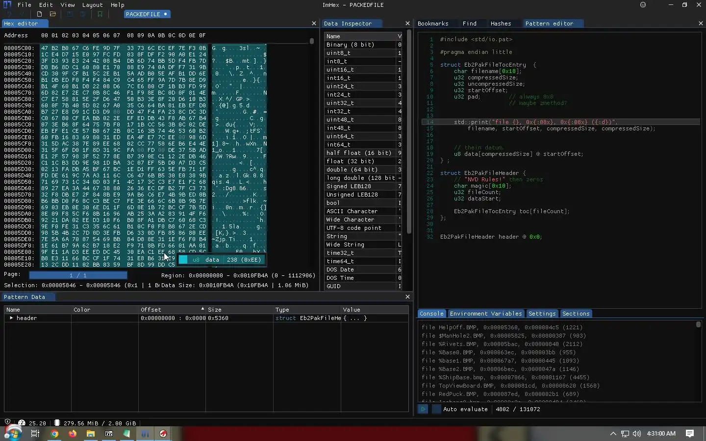Click the green bookmark toolbar icon

100,14
